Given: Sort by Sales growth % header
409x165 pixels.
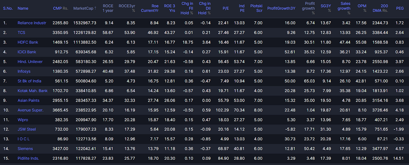Looking at the screenshot, I should click(x=344, y=8).
